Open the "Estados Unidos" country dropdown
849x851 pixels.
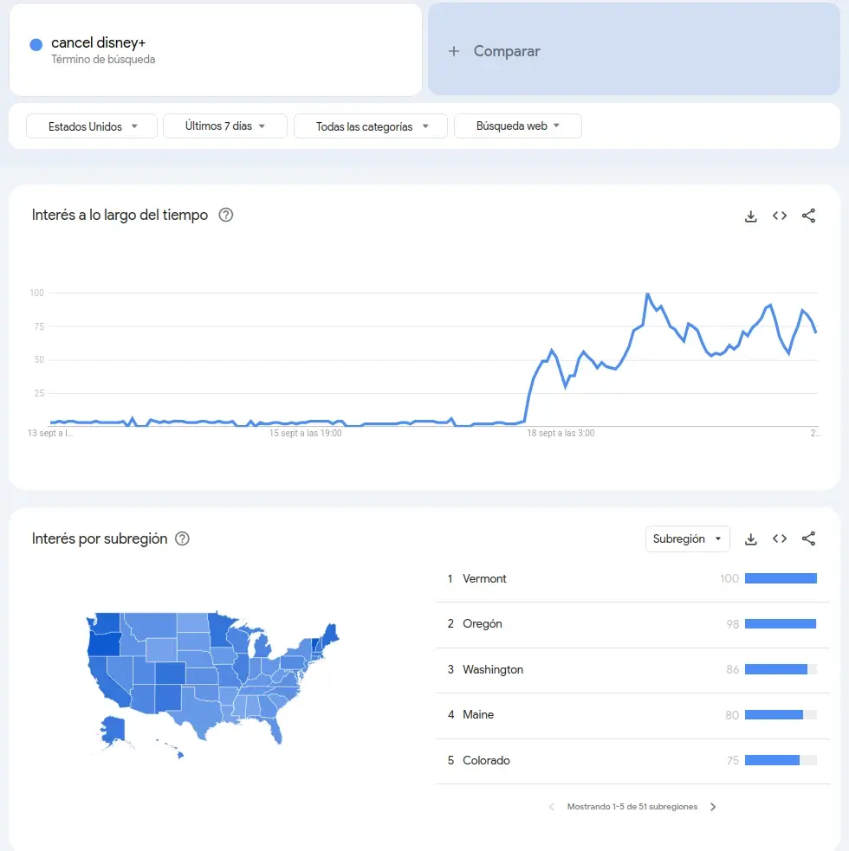92,126
